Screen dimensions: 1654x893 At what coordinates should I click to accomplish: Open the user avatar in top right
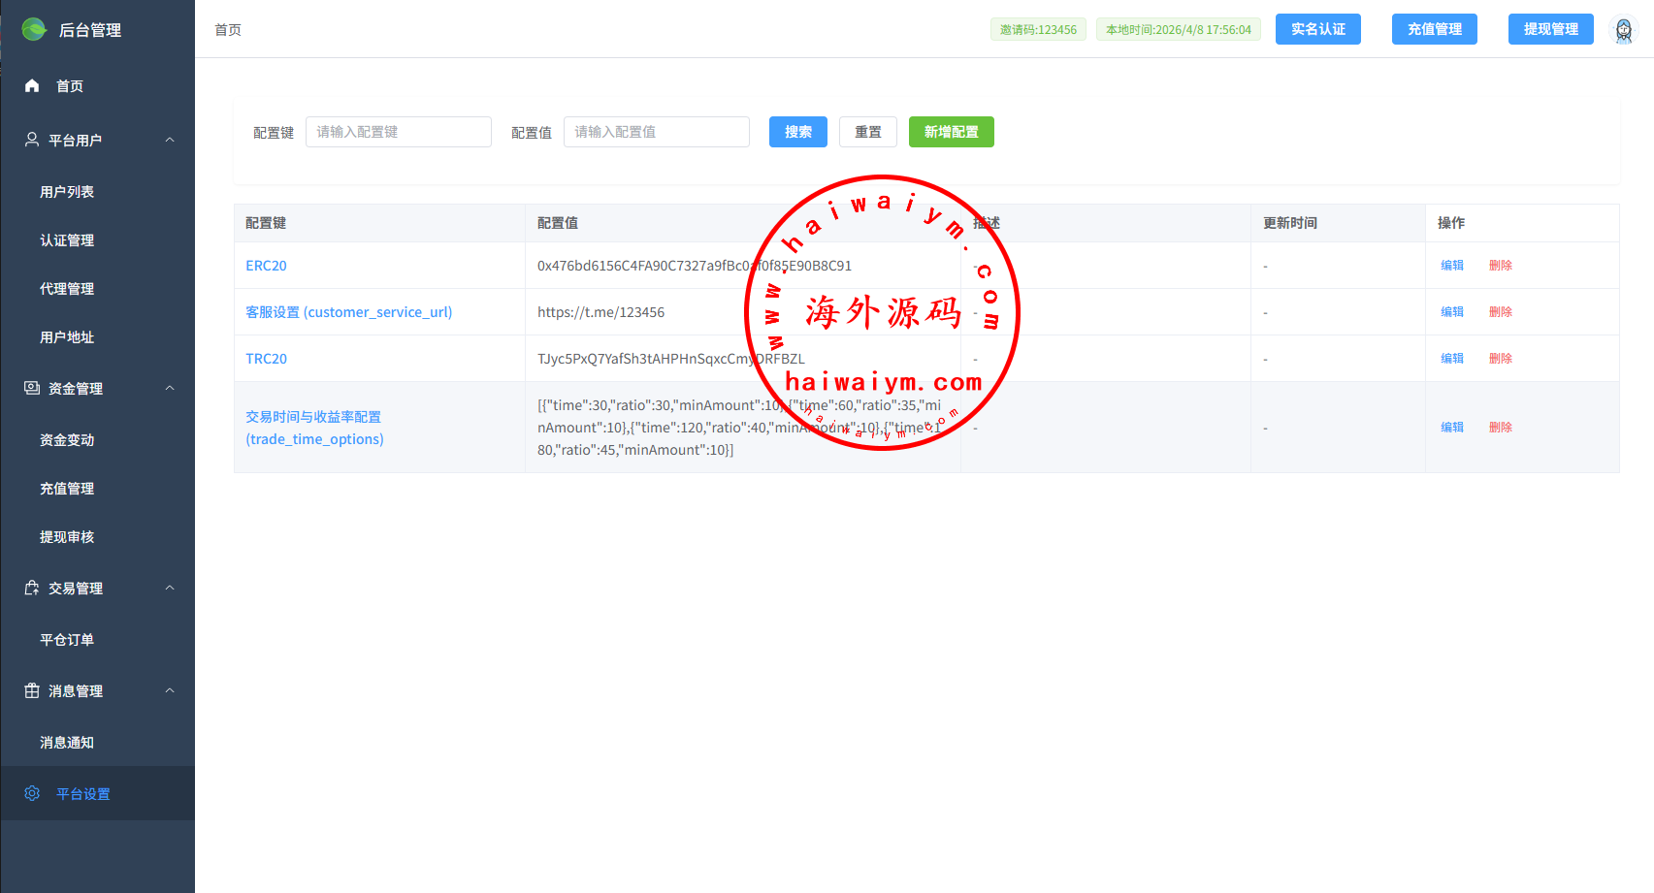(1623, 30)
